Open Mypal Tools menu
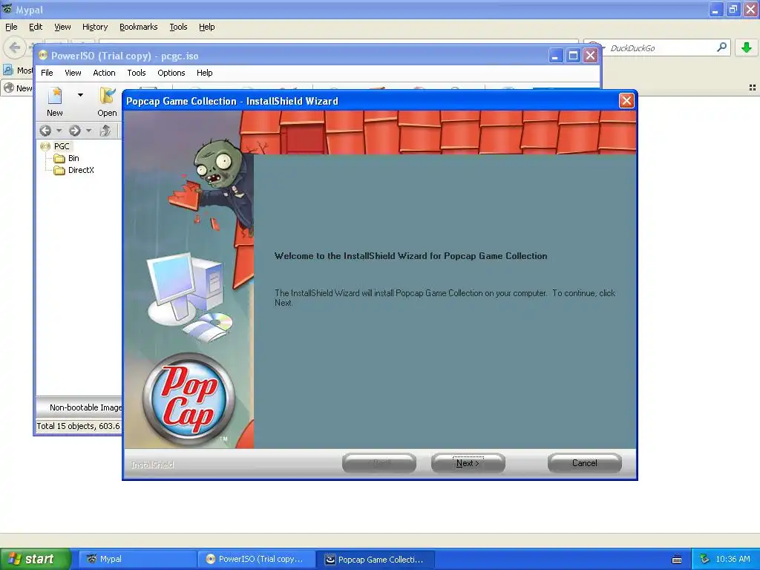The width and height of the screenshot is (760, 570). click(x=178, y=27)
